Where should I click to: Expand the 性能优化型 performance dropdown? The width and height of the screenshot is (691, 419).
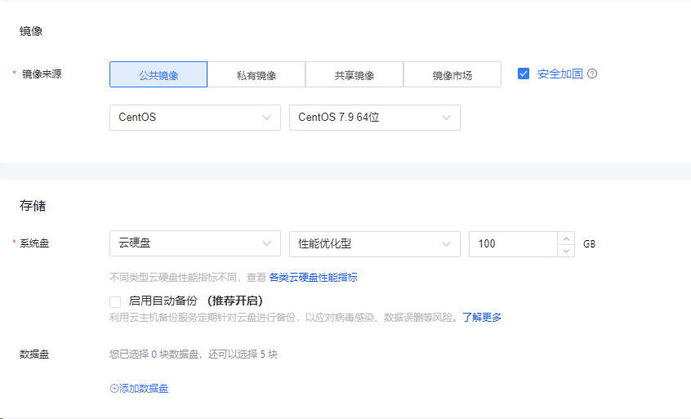374,243
